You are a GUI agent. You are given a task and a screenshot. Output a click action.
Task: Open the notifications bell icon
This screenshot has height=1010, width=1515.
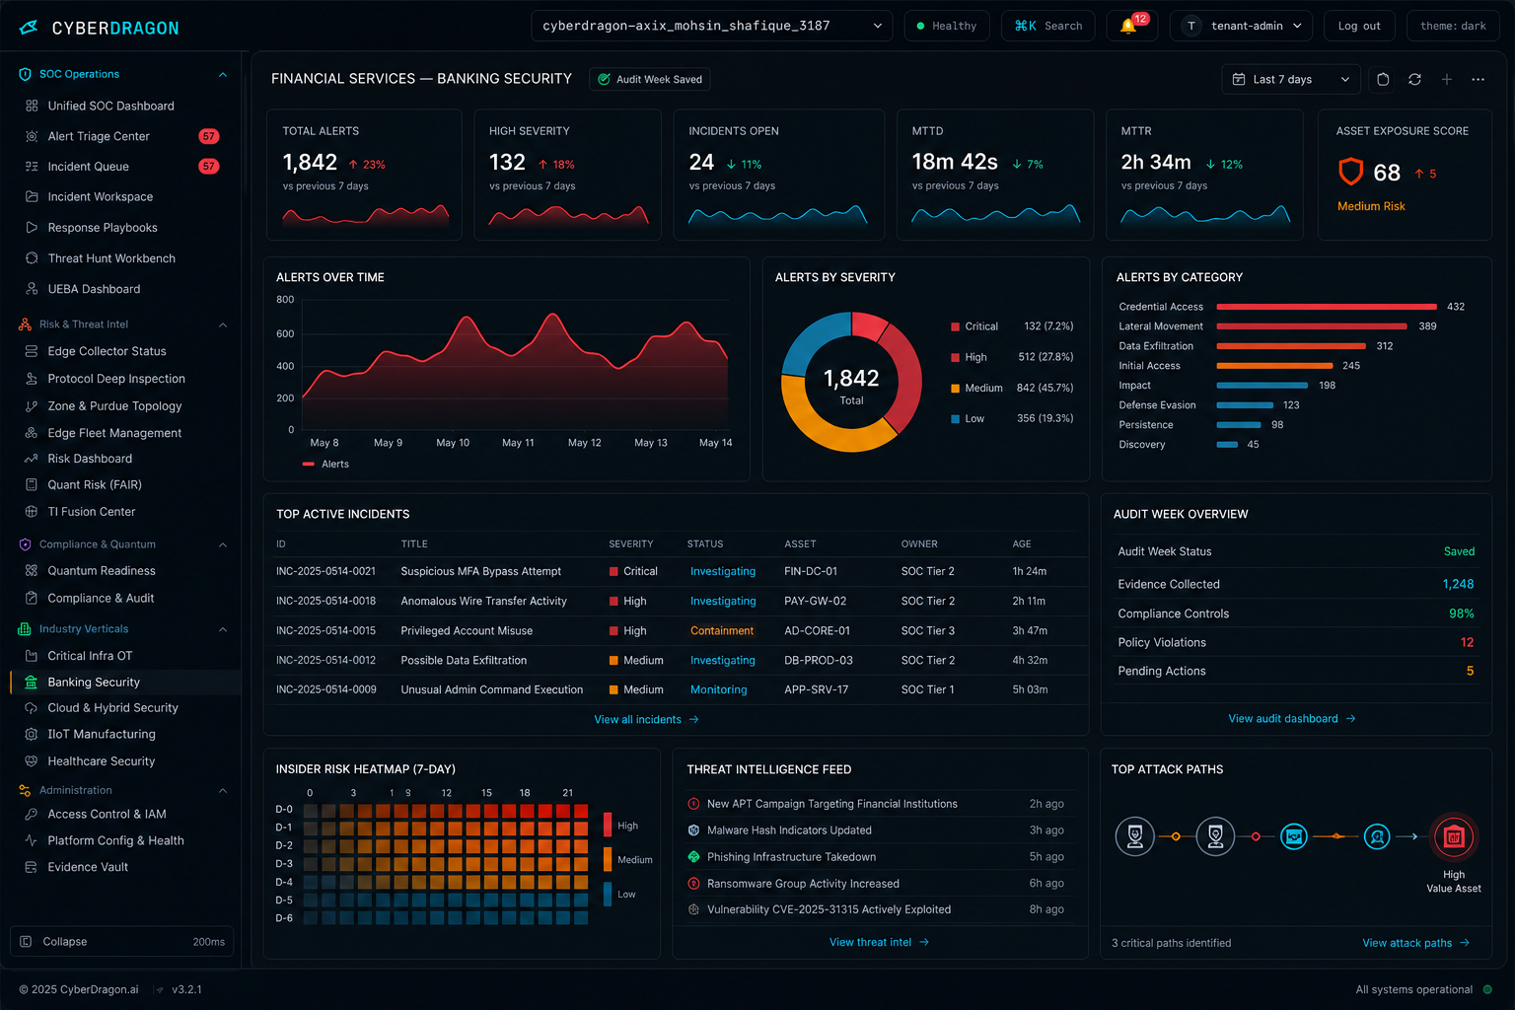click(1128, 27)
